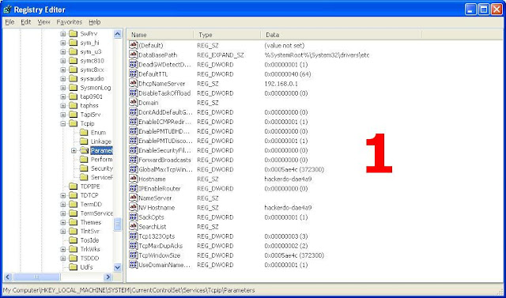Click the Registry Editor title bar icon

[7, 9]
